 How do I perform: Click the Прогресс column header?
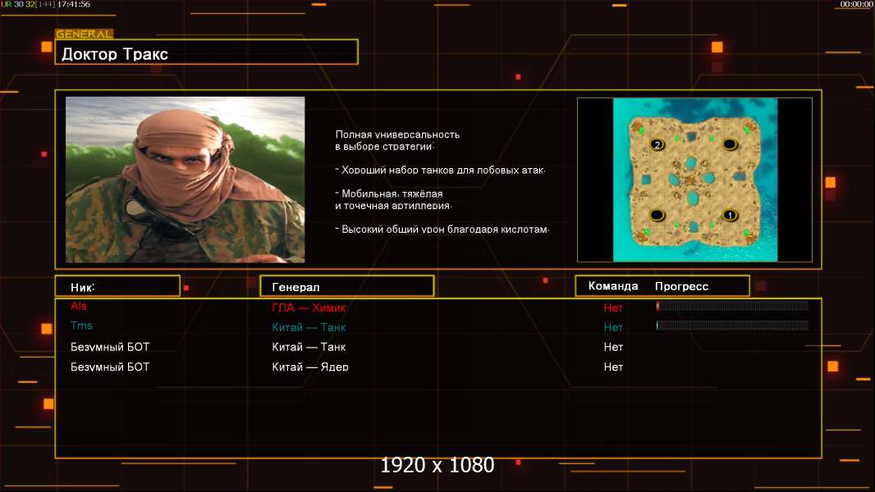tap(681, 286)
